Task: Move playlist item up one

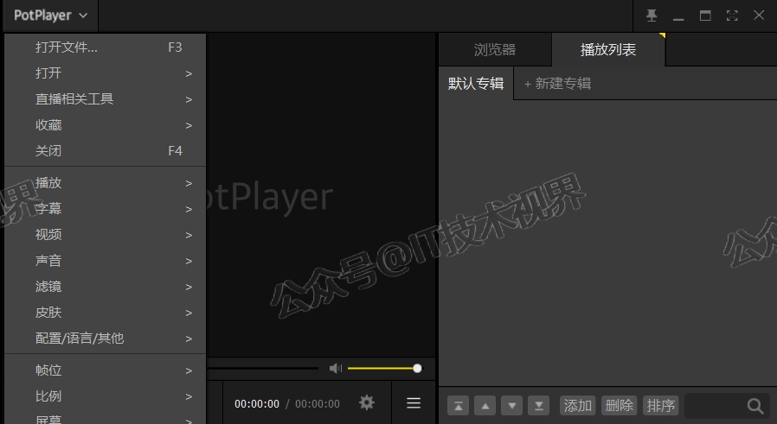Action: tap(485, 406)
